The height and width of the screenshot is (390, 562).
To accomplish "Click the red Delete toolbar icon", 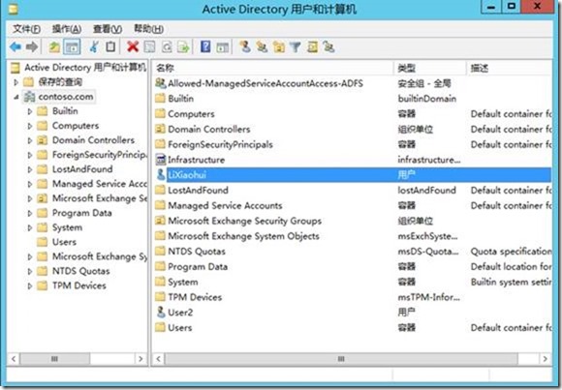I will point(133,46).
